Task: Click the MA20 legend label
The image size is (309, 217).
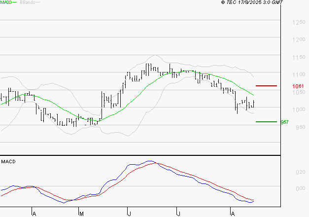Action: tap(6, 3)
